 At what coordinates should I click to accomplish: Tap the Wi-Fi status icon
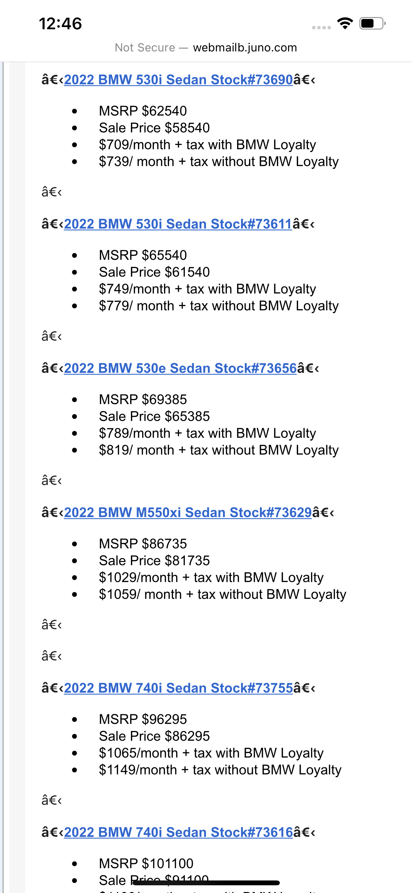345,23
